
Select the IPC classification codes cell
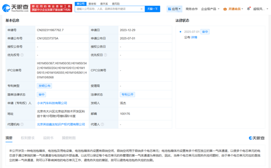point(62,70)
